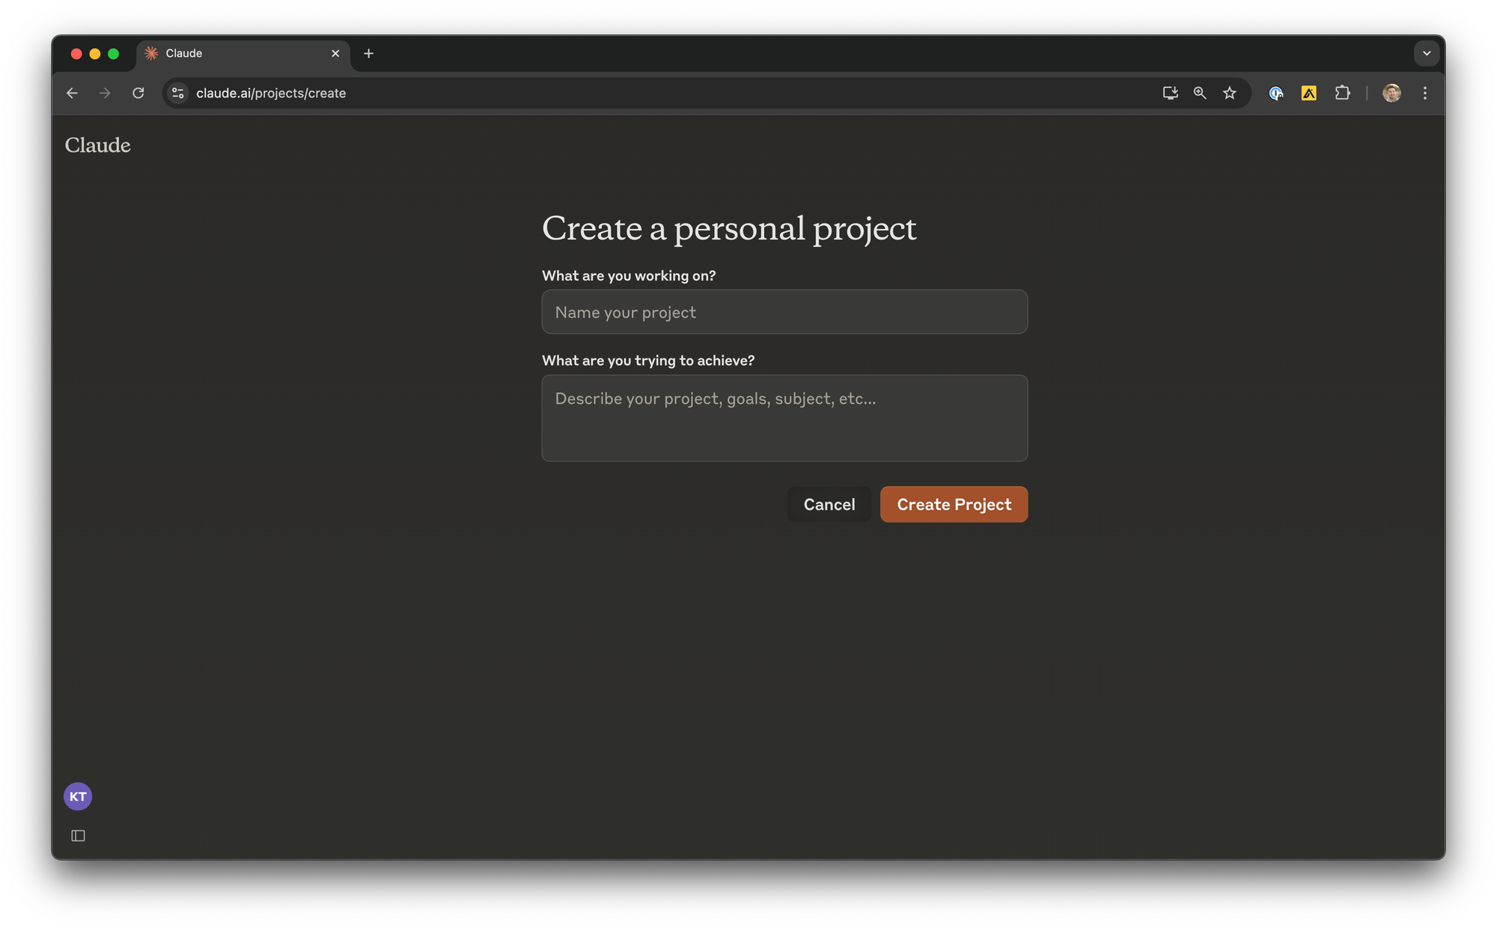Viewport: 1497px width, 928px height.
Task: Open the KT user avatar menu
Action: pyautogui.click(x=78, y=796)
